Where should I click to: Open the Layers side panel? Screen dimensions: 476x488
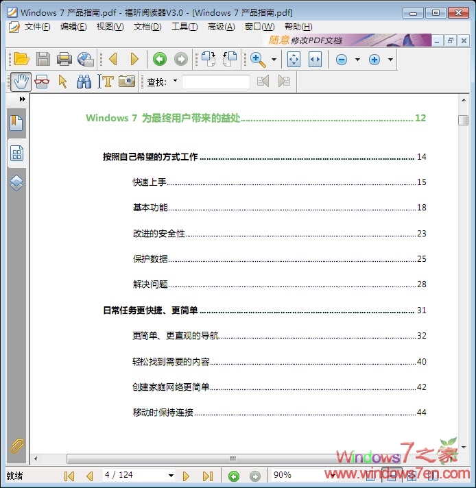(16, 183)
